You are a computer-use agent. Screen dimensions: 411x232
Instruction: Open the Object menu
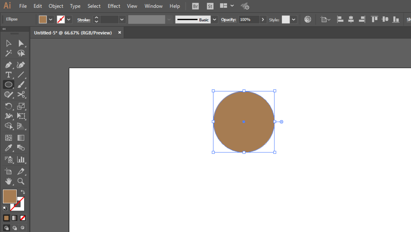coord(56,6)
